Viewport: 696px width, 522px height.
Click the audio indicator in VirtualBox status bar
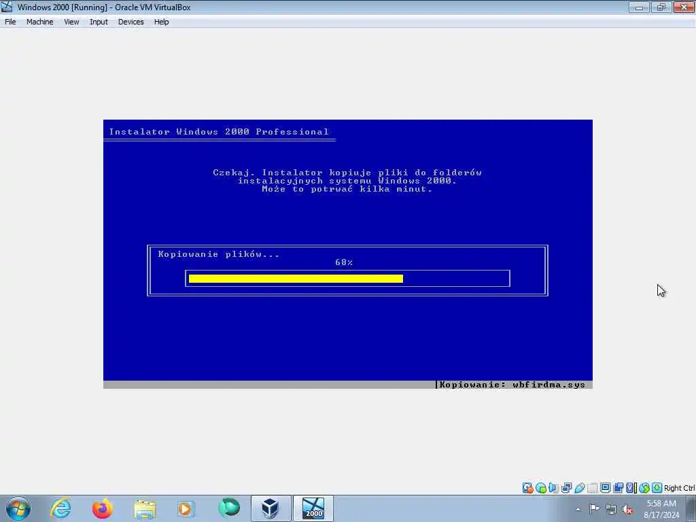pyautogui.click(x=553, y=488)
